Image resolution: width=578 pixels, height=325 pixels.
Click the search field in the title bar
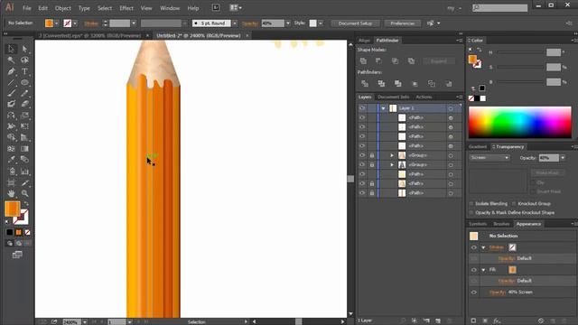[500, 8]
